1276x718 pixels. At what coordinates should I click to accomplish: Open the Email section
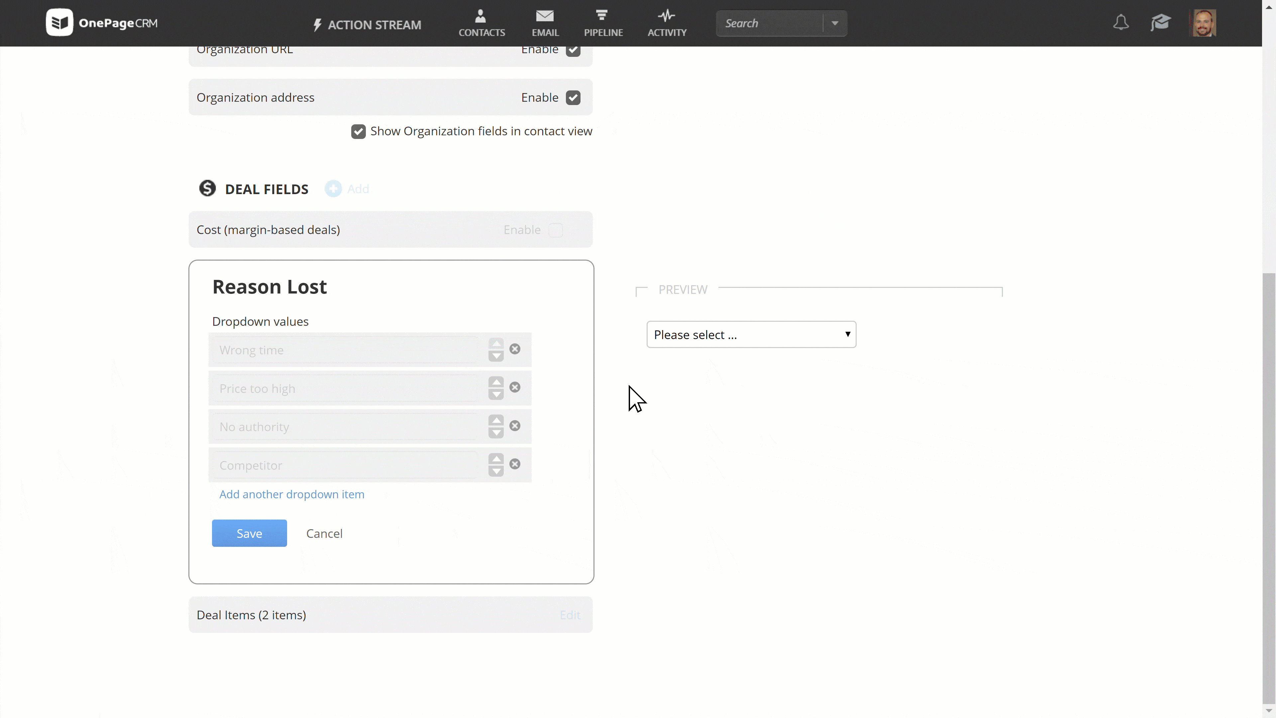click(x=545, y=23)
